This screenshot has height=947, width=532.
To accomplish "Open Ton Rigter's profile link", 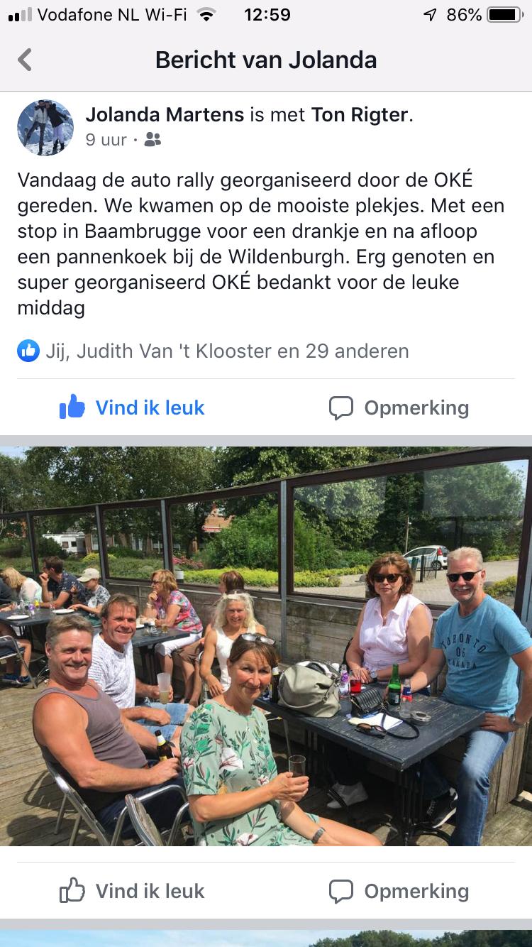I will click(x=360, y=115).
